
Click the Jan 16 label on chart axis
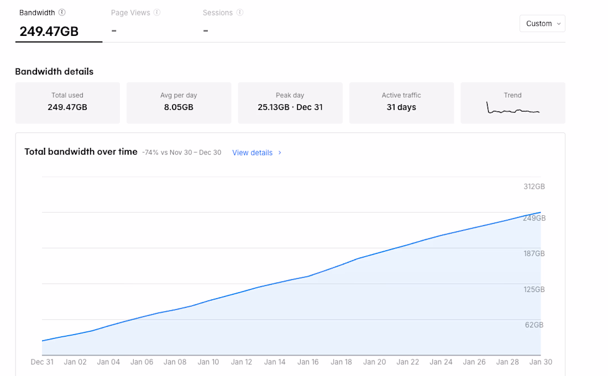pos(308,362)
